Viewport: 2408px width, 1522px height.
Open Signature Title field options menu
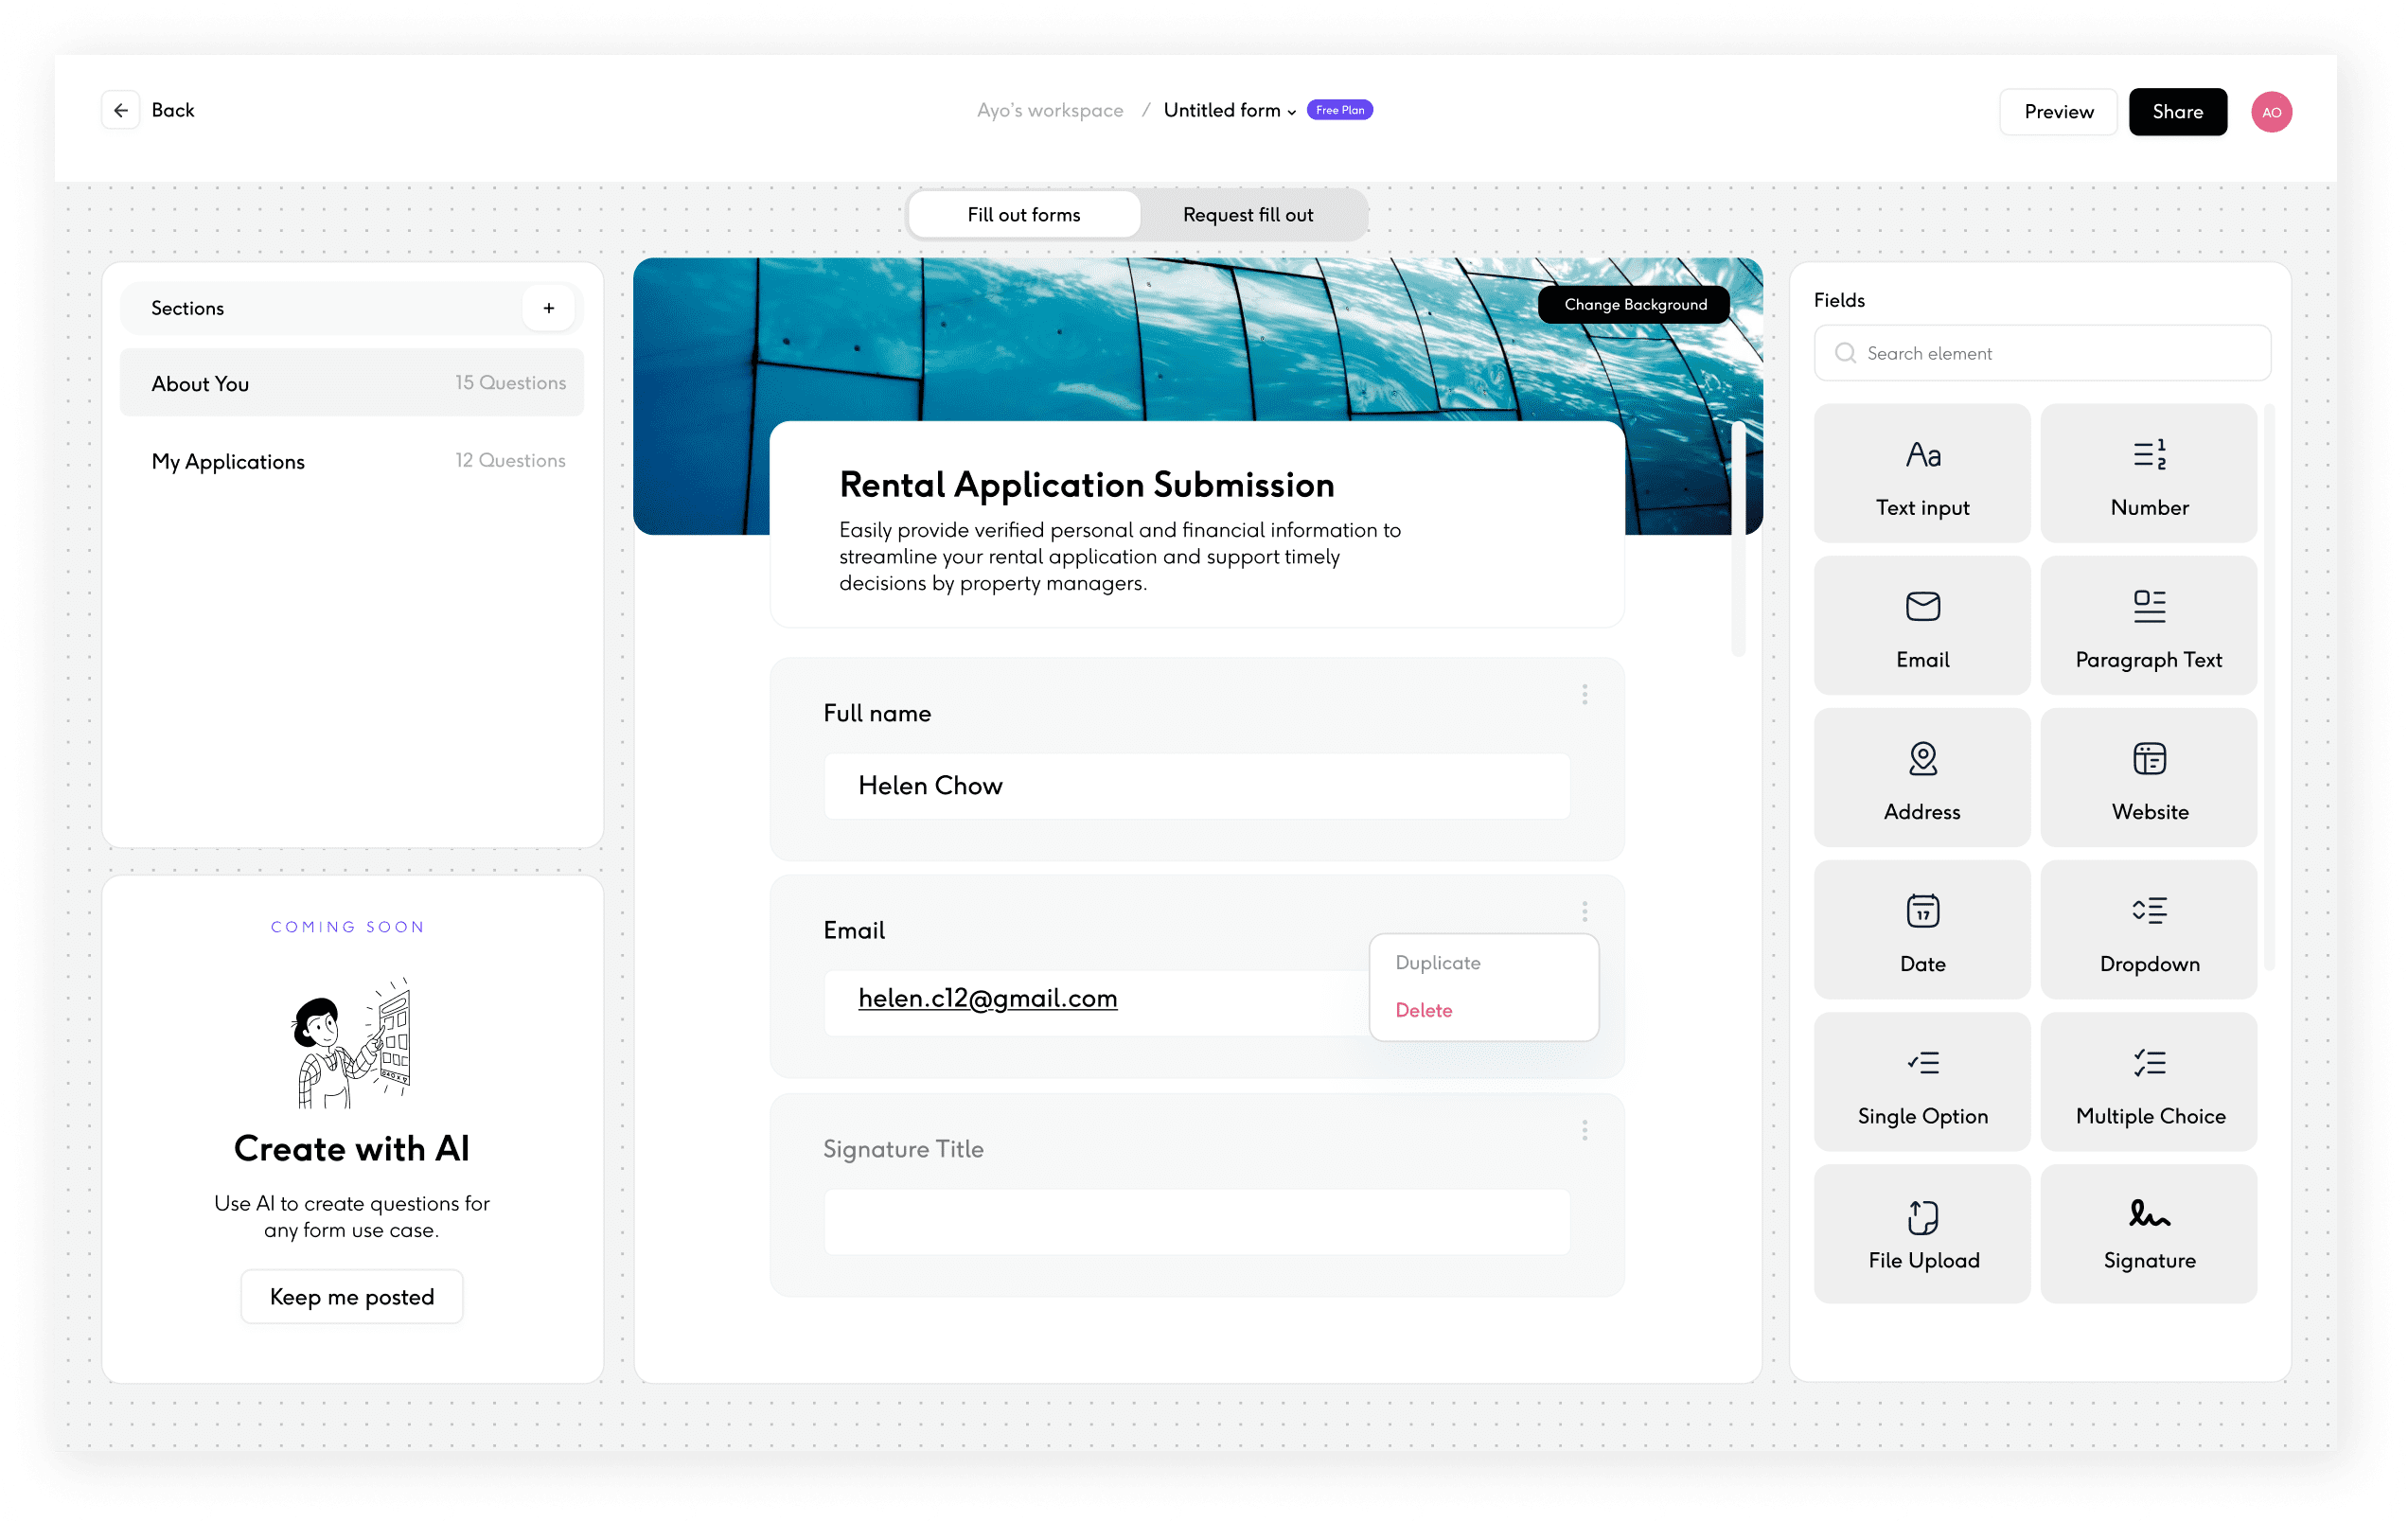coord(1584,1130)
